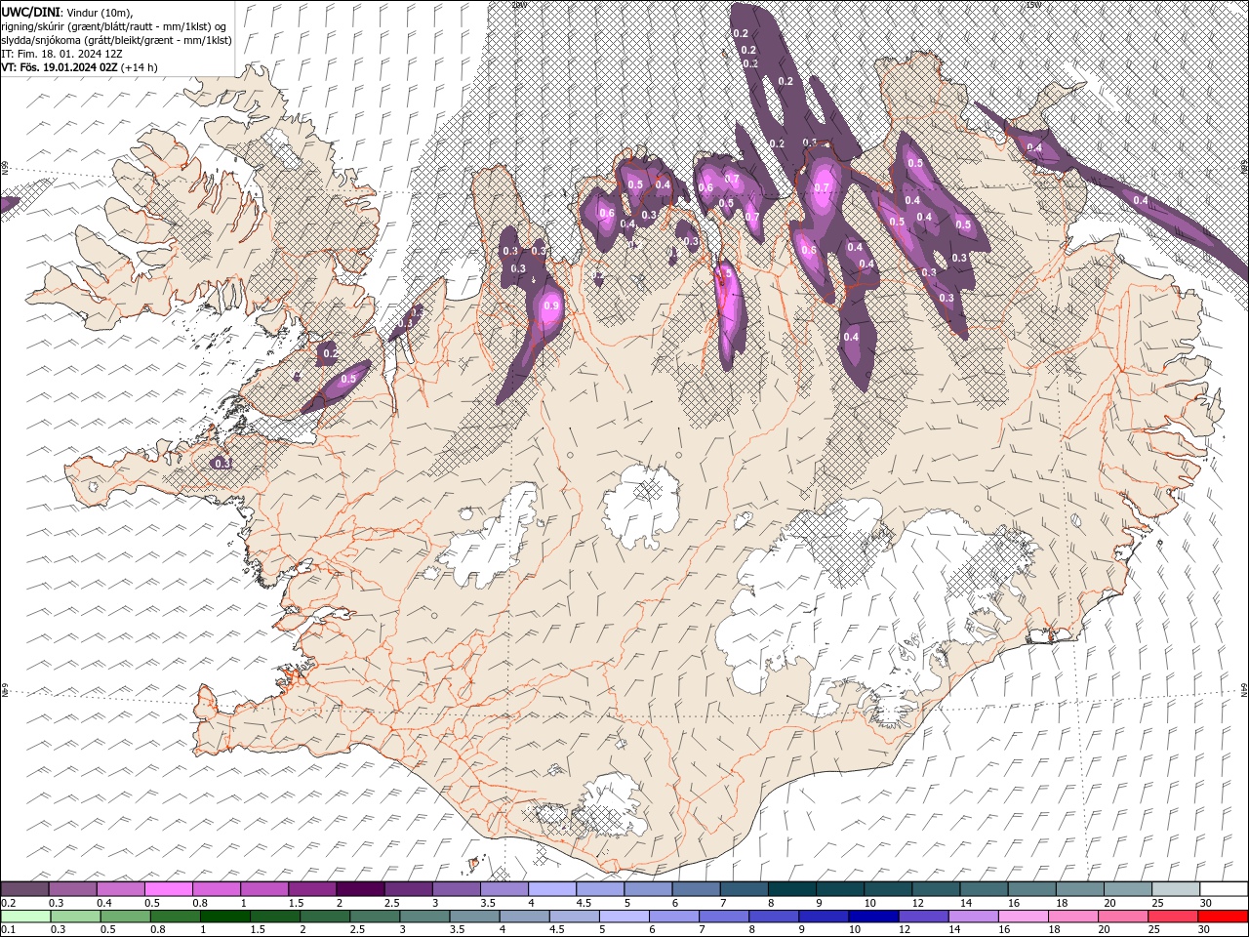Click the '0.1' value label in rain legend
The height and width of the screenshot is (937, 1249).
9,929
